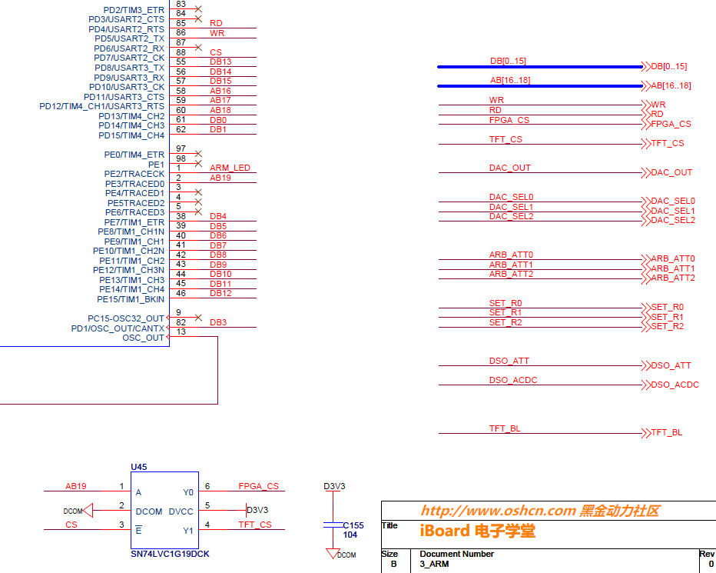The height and width of the screenshot is (573, 716).
Task: Select the PD12/TIM4_CH1/USART3_RTS pin name
Action: (102, 106)
